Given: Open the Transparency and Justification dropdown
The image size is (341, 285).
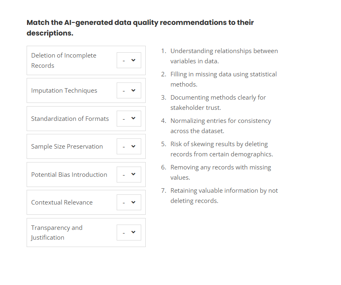Looking at the screenshot, I should point(129,232).
